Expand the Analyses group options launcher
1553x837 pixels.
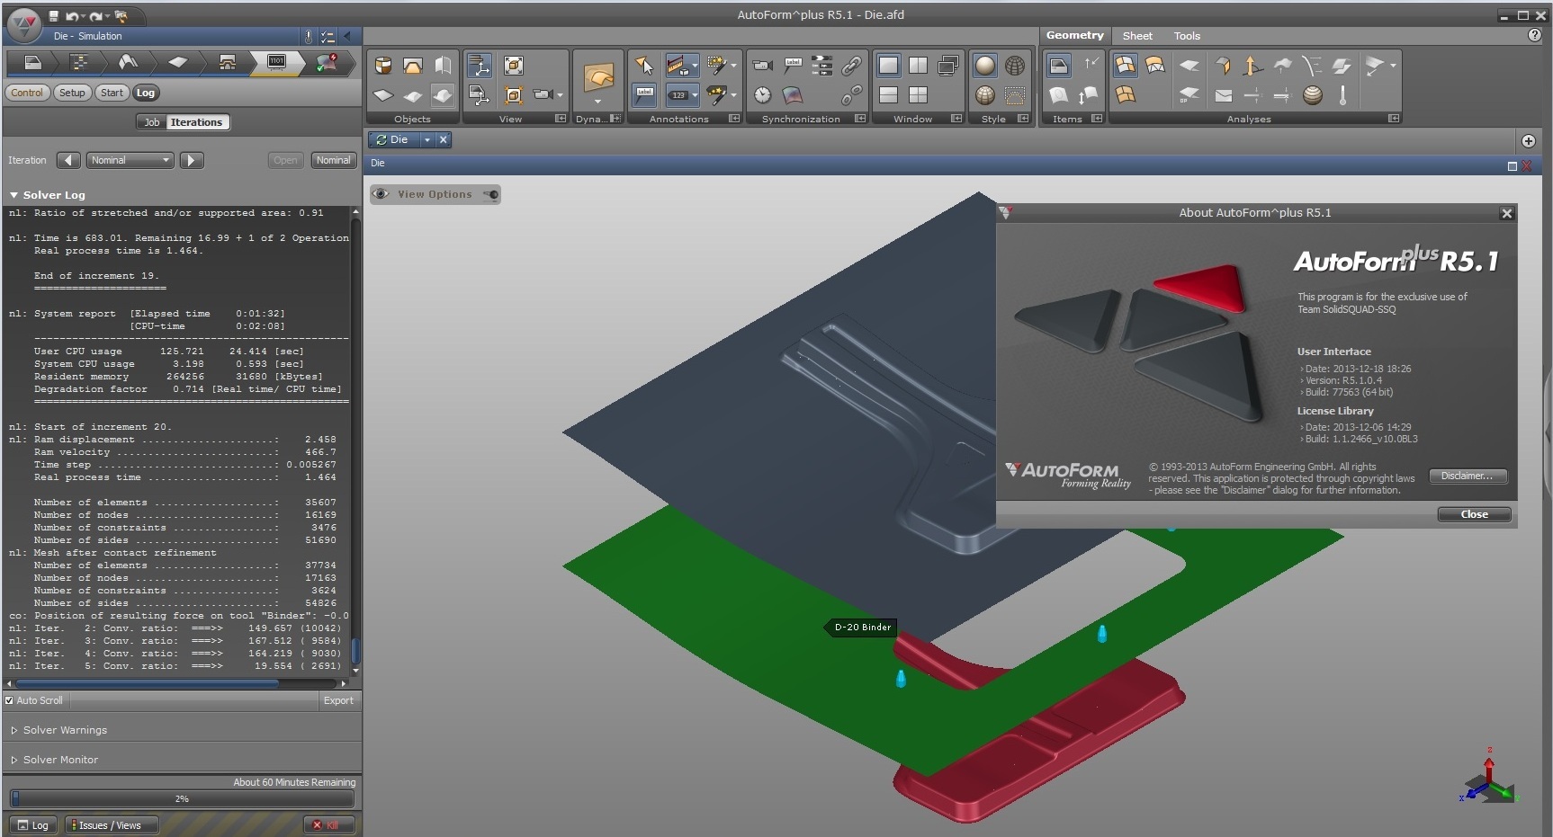(1394, 119)
